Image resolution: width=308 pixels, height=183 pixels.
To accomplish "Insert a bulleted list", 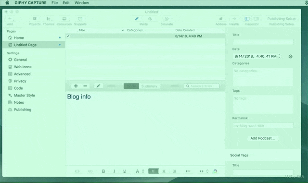I will (x=188, y=171).
